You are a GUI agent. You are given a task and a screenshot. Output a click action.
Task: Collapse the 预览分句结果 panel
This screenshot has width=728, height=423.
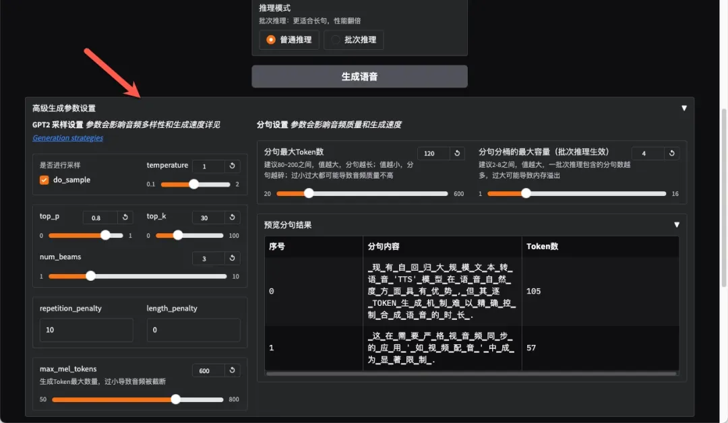coord(677,225)
